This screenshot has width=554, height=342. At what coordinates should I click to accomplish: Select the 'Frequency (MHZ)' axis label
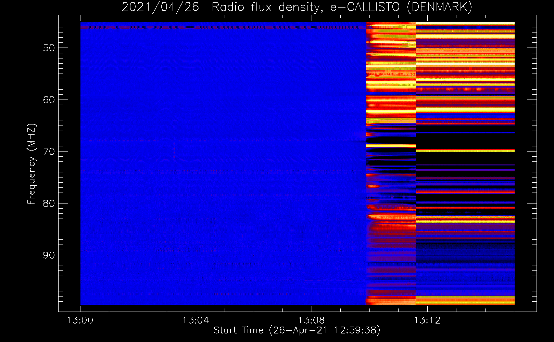click(x=31, y=164)
